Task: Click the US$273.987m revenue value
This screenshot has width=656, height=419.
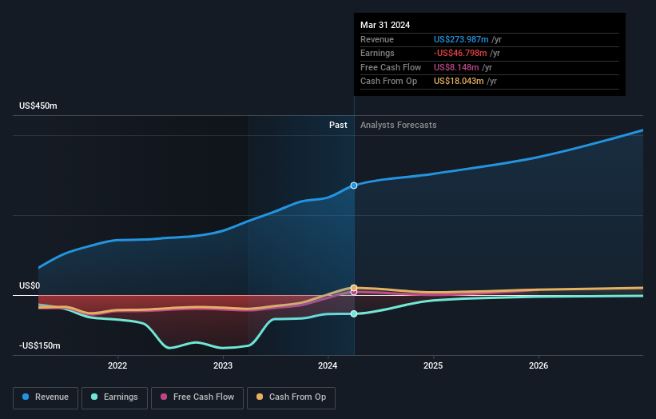Action: [461, 39]
